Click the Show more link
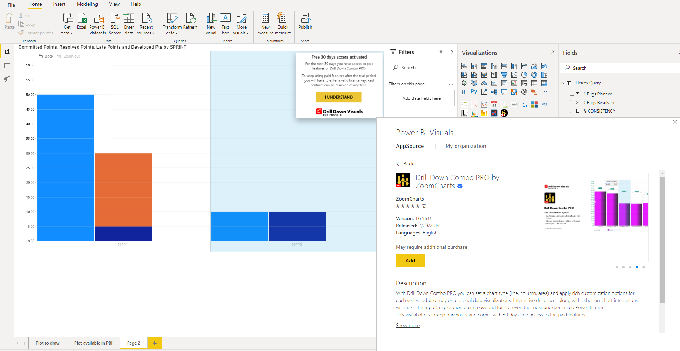This screenshot has height=351, width=680. point(408,325)
